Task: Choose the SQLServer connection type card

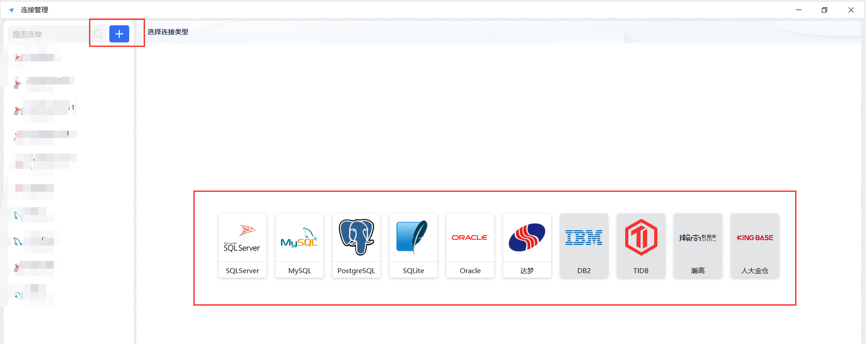Action: point(243,246)
